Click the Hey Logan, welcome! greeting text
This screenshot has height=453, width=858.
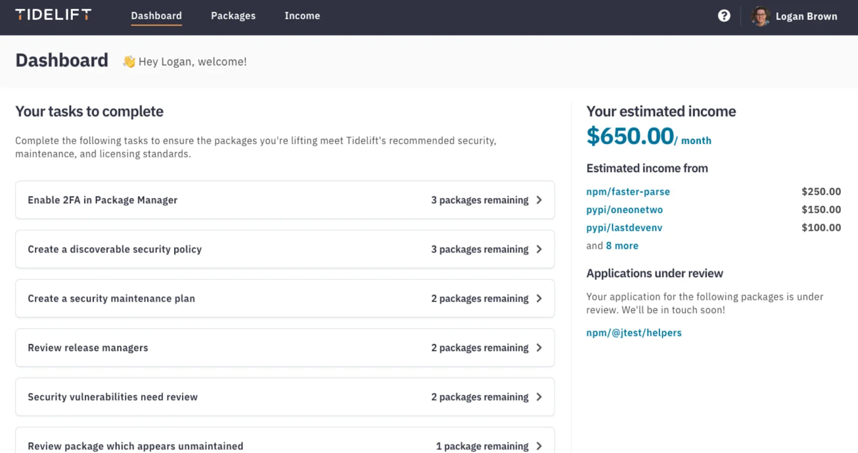pyautogui.click(x=193, y=62)
